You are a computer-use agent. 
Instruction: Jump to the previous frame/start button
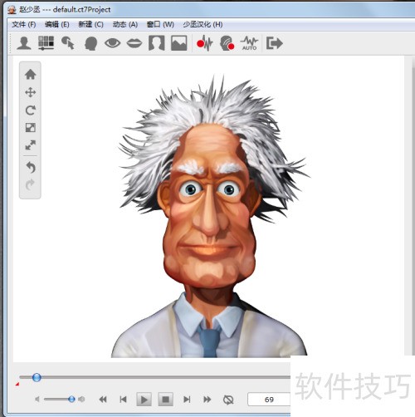(x=123, y=400)
